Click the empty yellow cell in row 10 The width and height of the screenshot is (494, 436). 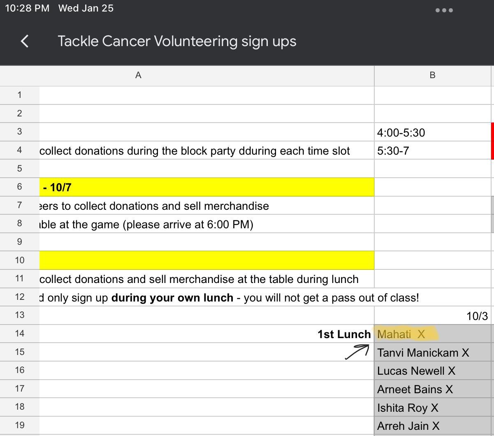coord(206,260)
